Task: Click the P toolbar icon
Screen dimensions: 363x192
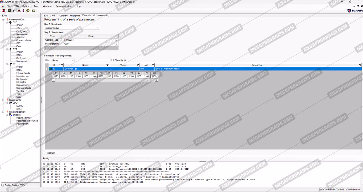Action: [x=14, y=11]
